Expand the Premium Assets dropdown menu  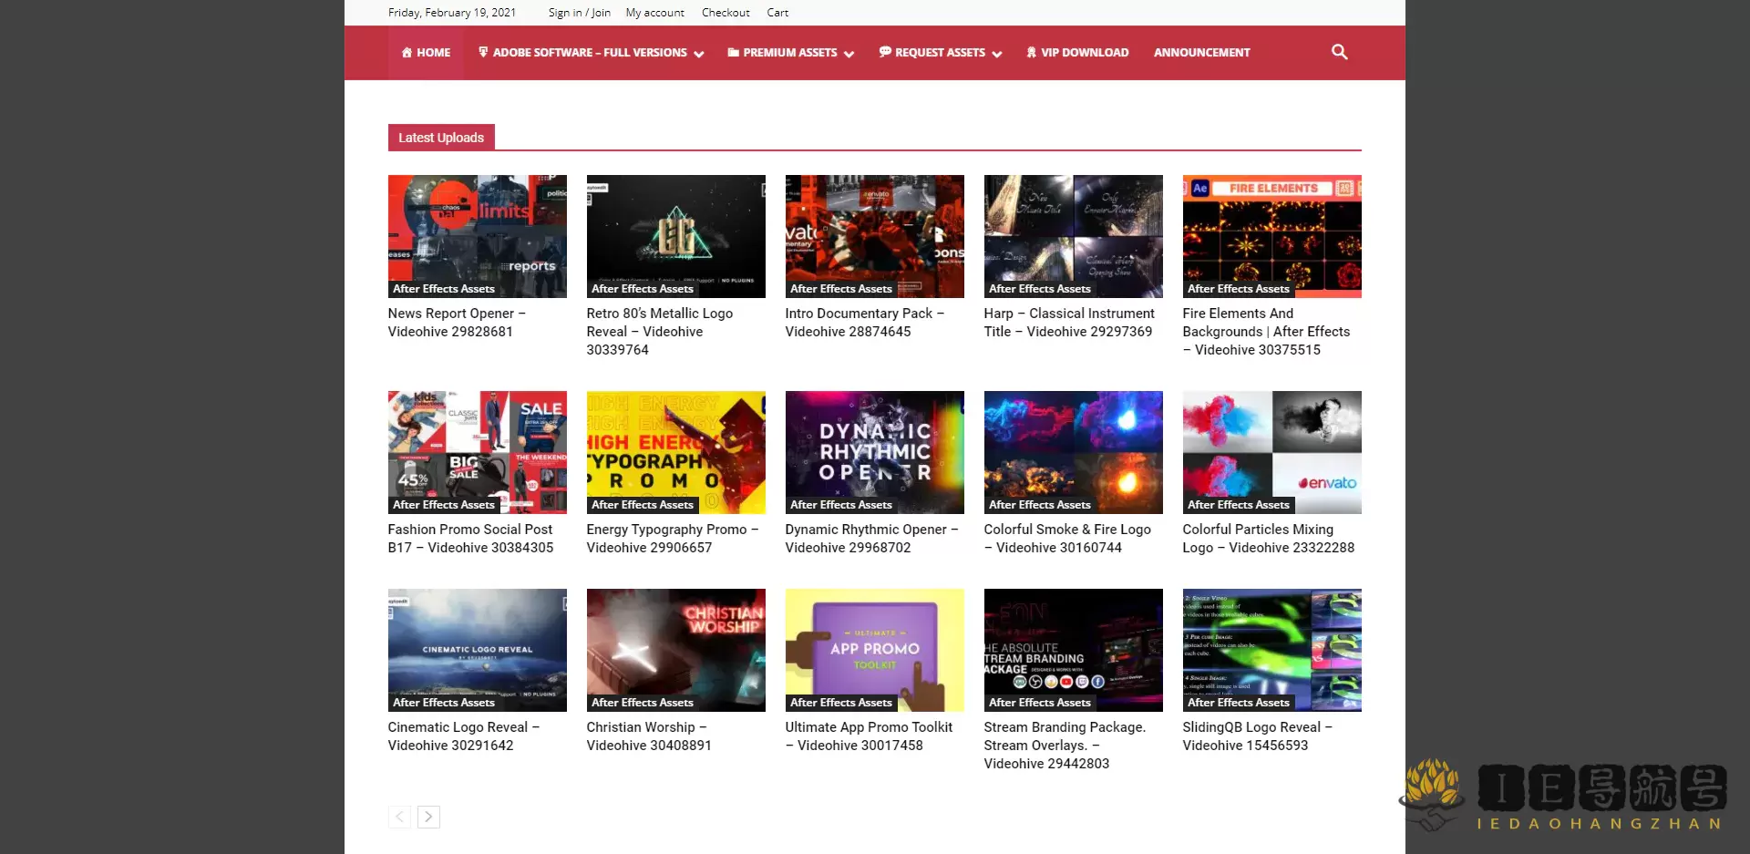[790, 53]
